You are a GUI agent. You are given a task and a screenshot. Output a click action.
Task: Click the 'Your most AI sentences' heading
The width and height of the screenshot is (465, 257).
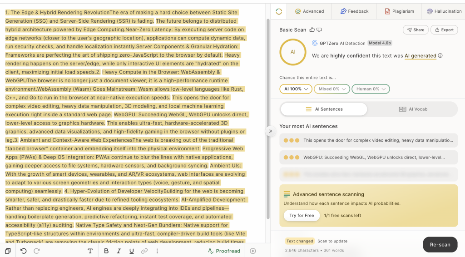[308, 126]
